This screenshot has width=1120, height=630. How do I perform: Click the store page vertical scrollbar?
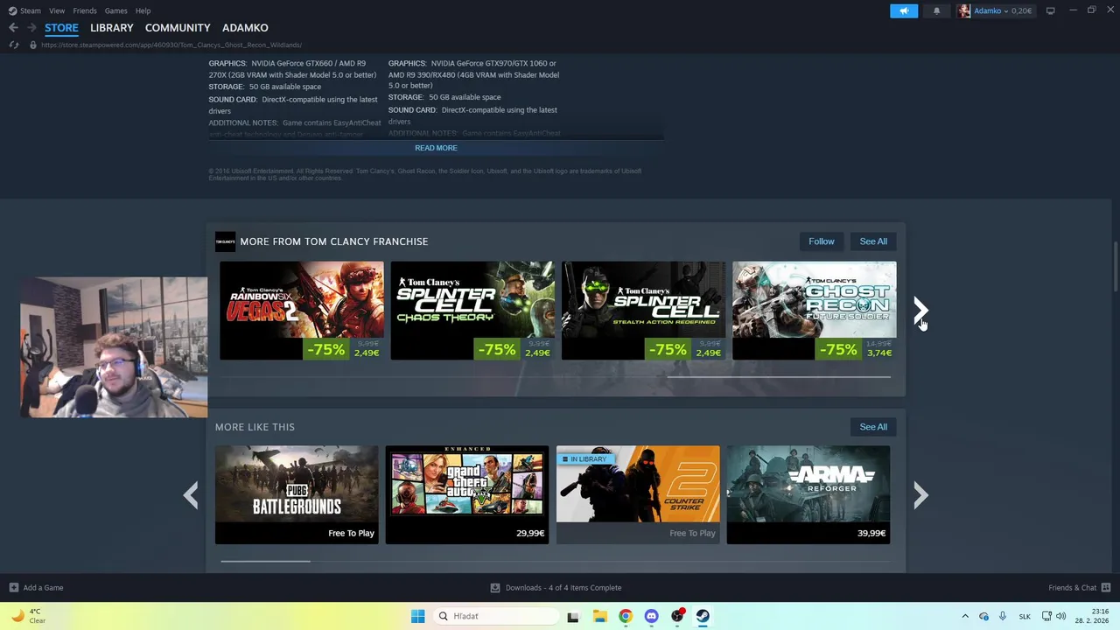pos(1116,267)
